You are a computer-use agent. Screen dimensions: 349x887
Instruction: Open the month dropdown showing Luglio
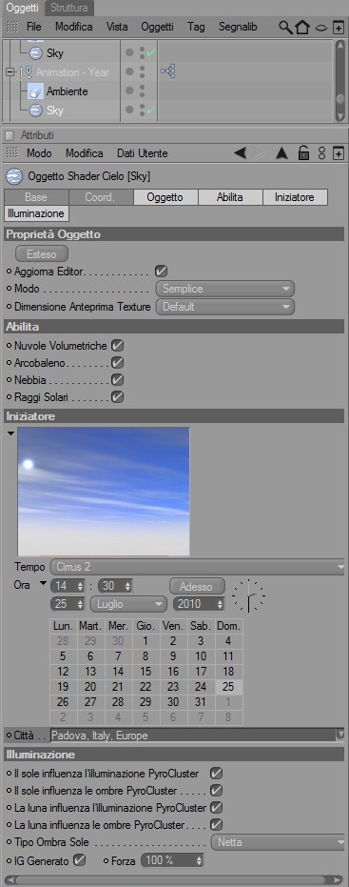point(128,604)
